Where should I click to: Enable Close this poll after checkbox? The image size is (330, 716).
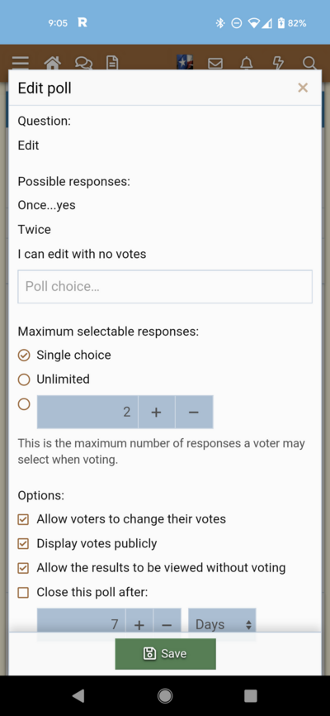coord(23,593)
